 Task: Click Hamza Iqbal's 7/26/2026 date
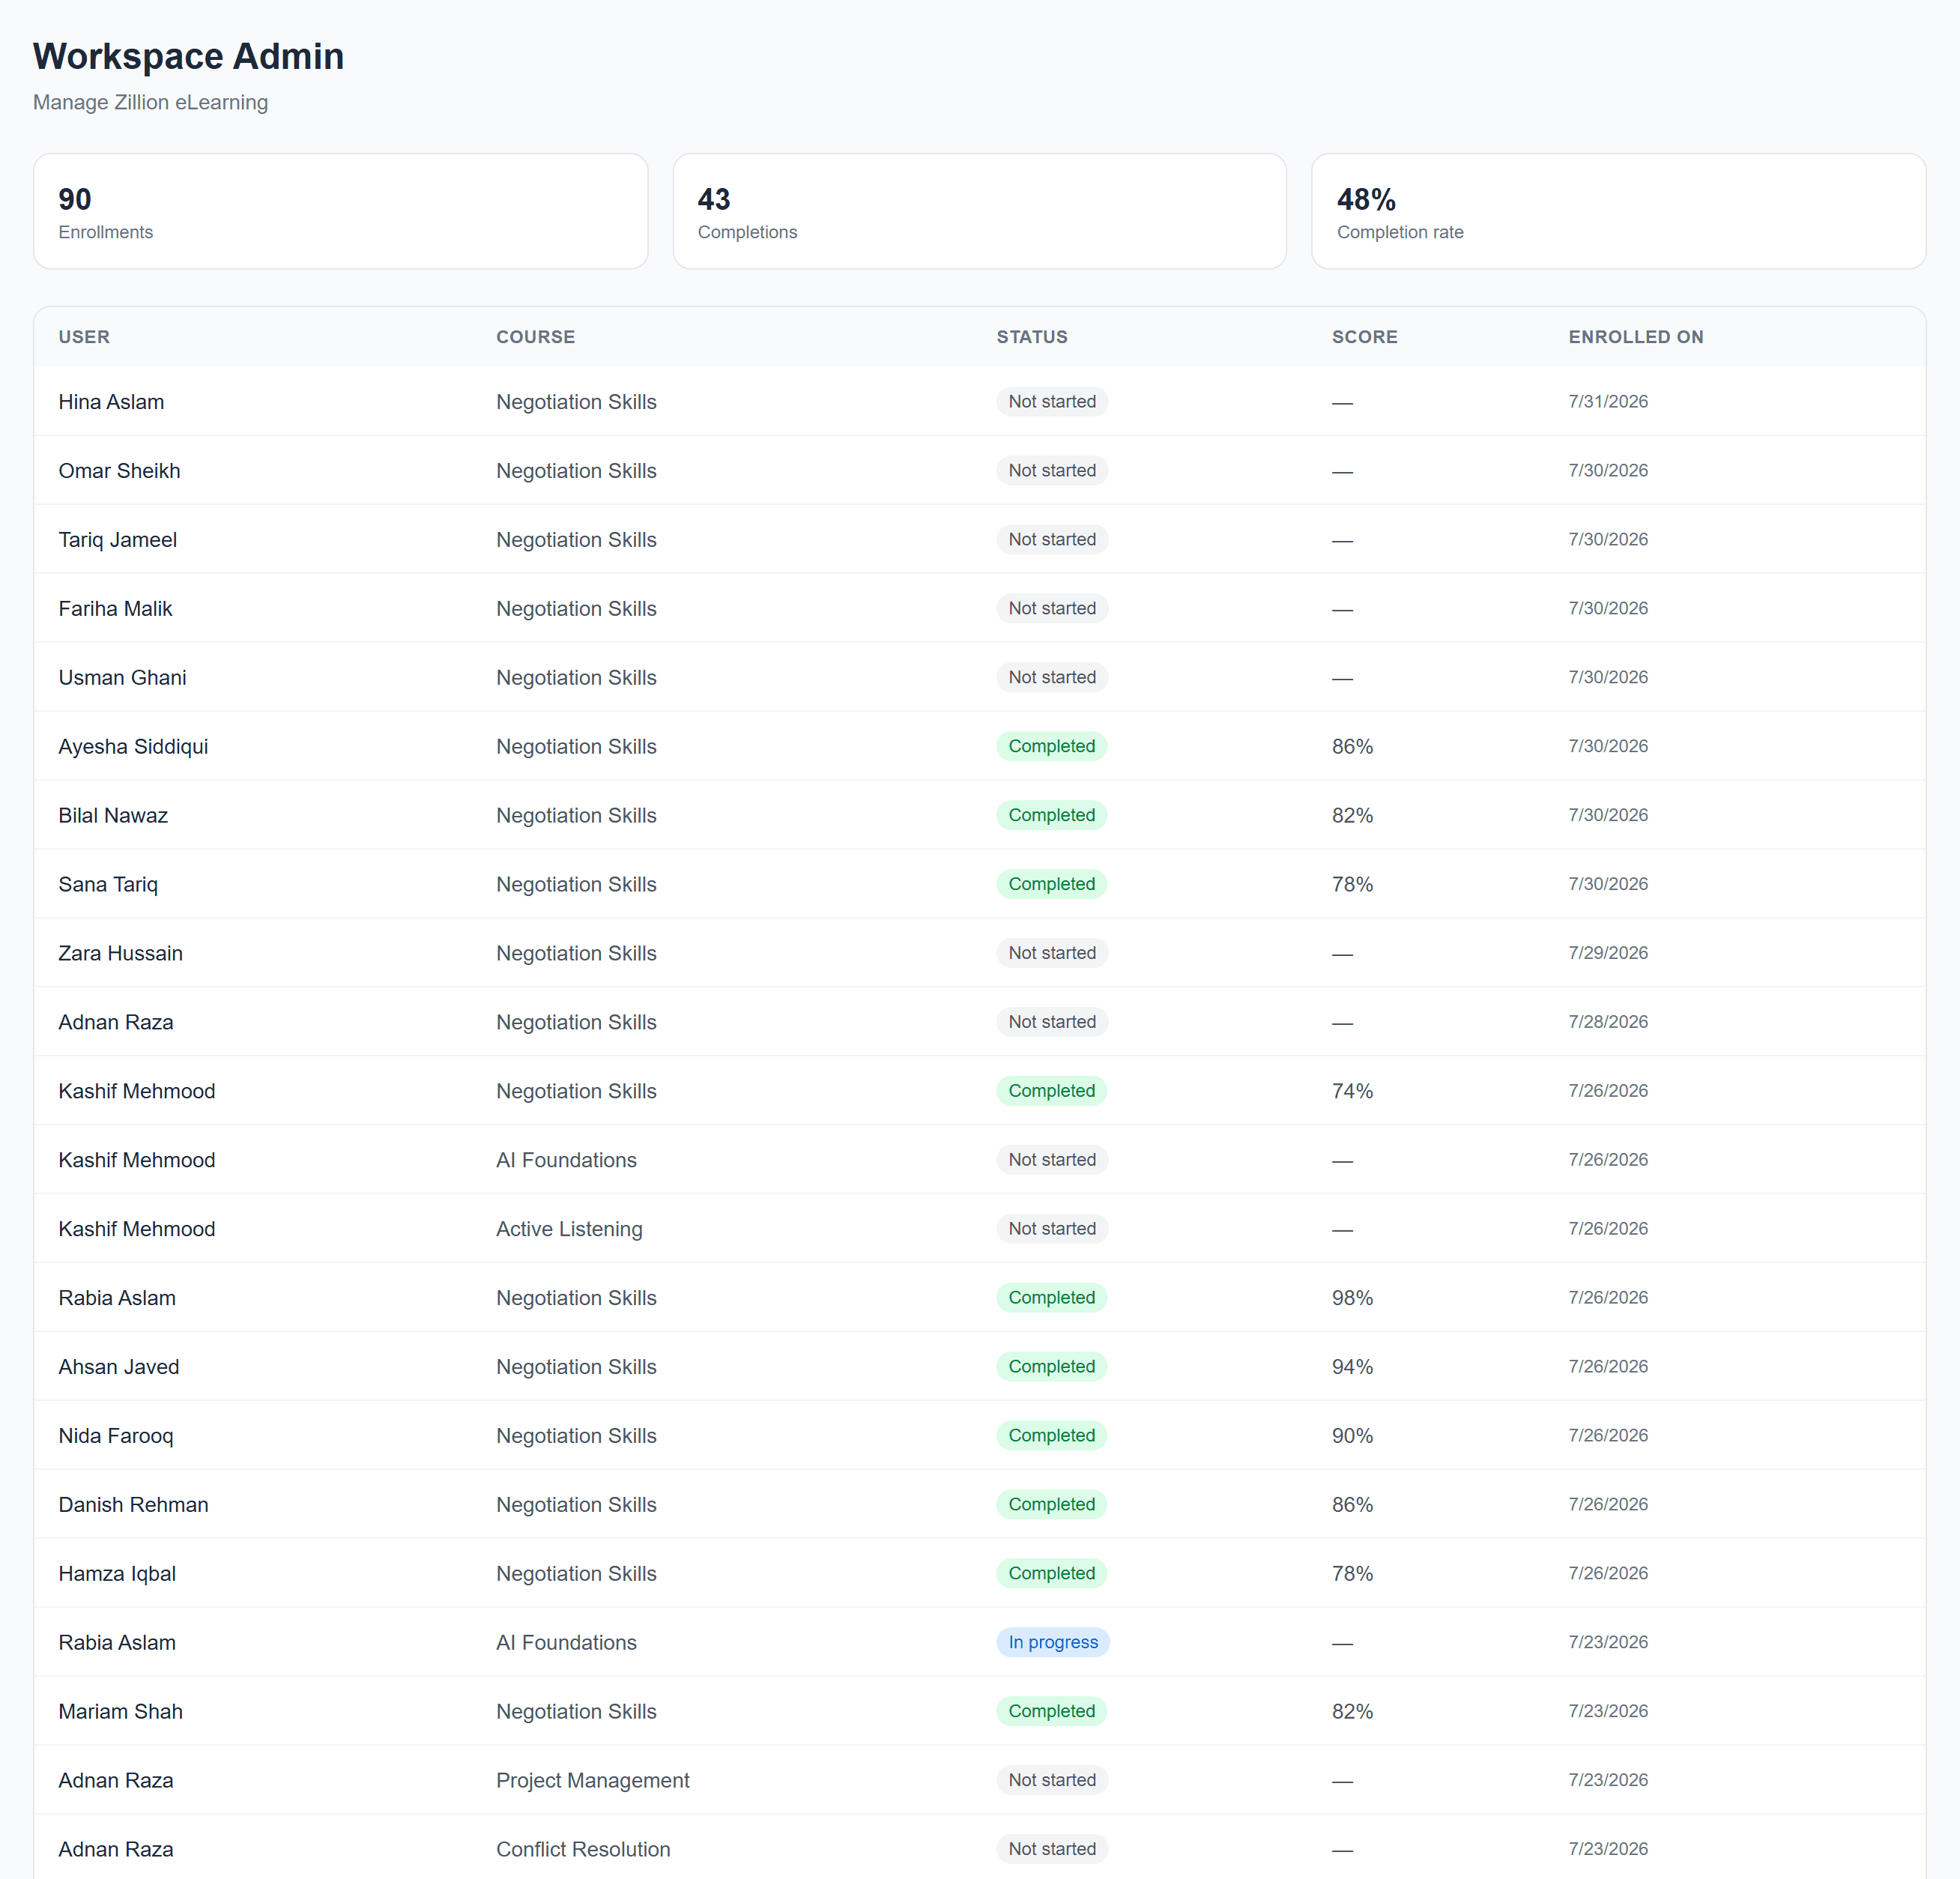1608,1574
